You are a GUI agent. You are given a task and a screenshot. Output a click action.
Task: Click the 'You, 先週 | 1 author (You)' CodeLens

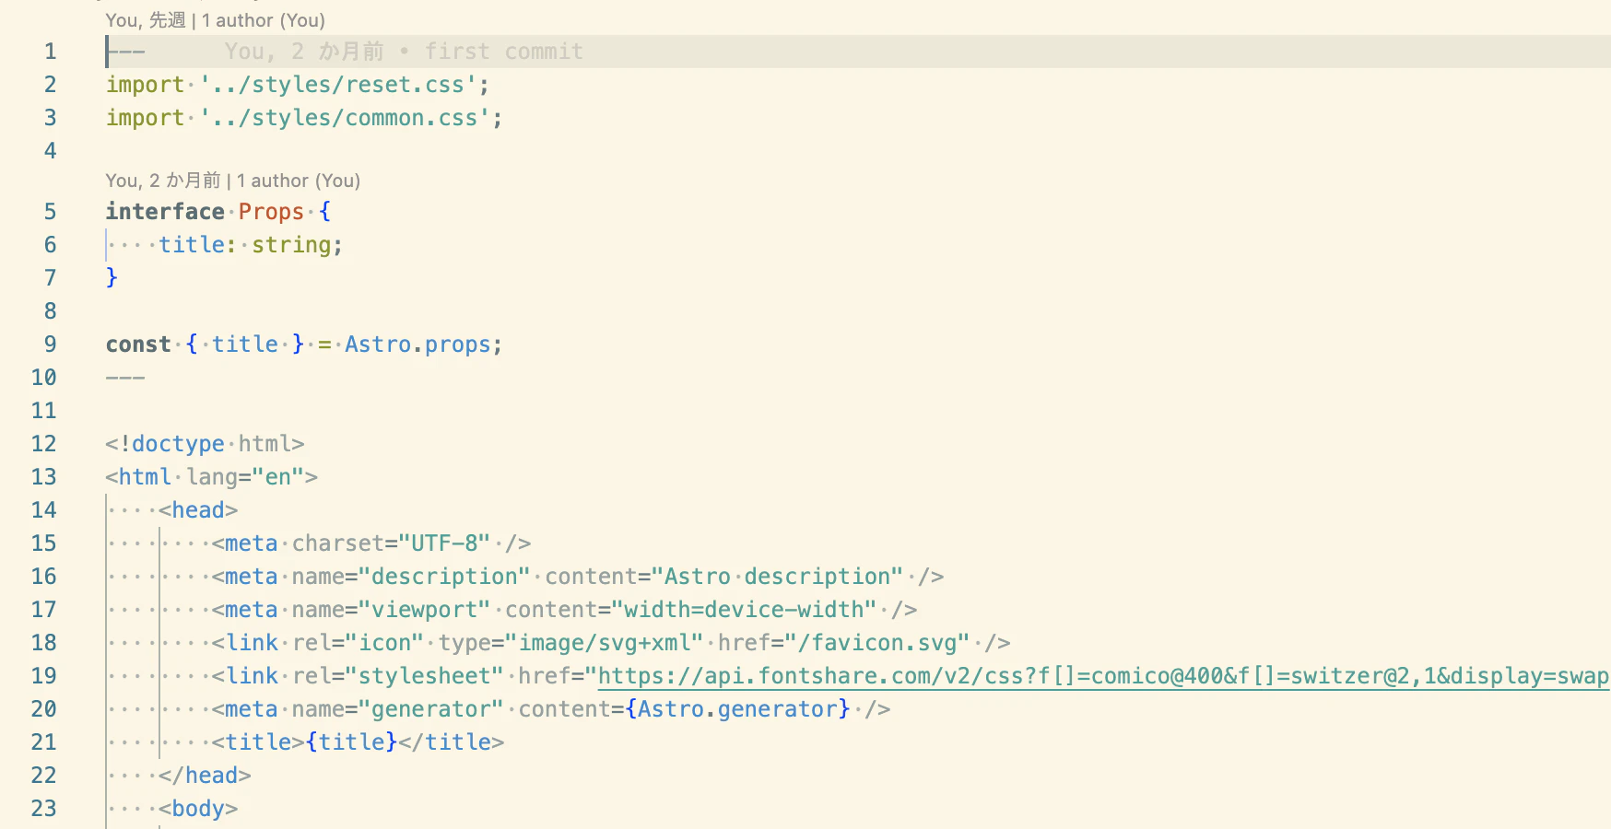(215, 20)
